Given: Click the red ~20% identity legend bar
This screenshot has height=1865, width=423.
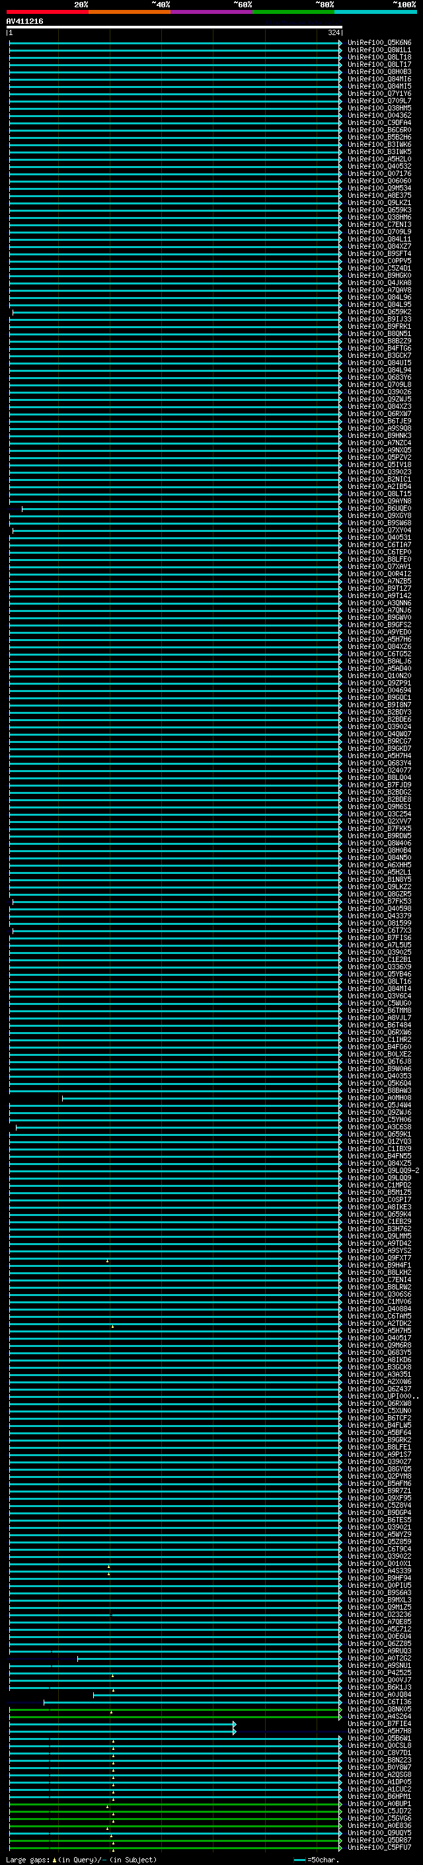Looking at the screenshot, I should [x=48, y=12].
